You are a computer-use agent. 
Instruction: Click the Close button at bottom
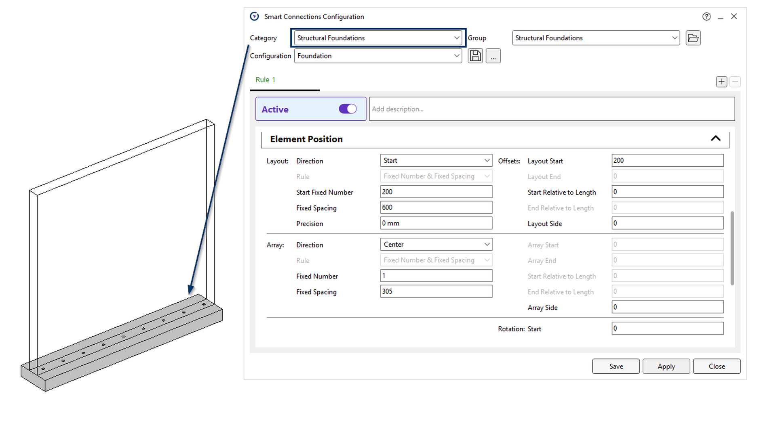tap(716, 366)
